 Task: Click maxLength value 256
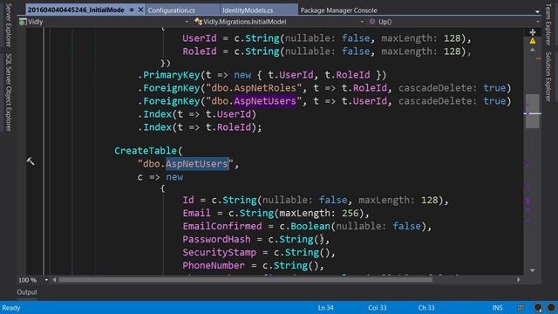pos(350,213)
